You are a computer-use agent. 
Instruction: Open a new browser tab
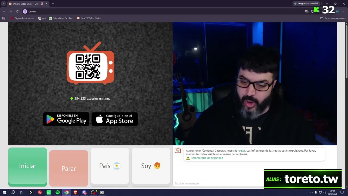click(53, 4)
